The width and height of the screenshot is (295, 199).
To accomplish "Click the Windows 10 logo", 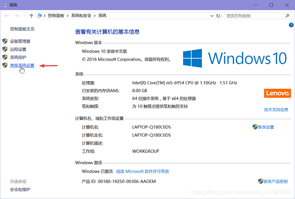I will (235, 58).
